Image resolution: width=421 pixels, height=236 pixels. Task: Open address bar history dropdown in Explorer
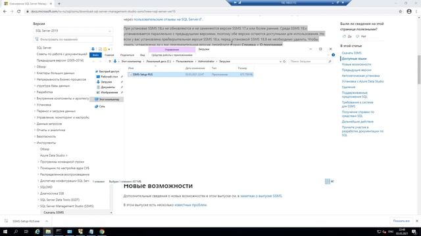pos(280,61)
